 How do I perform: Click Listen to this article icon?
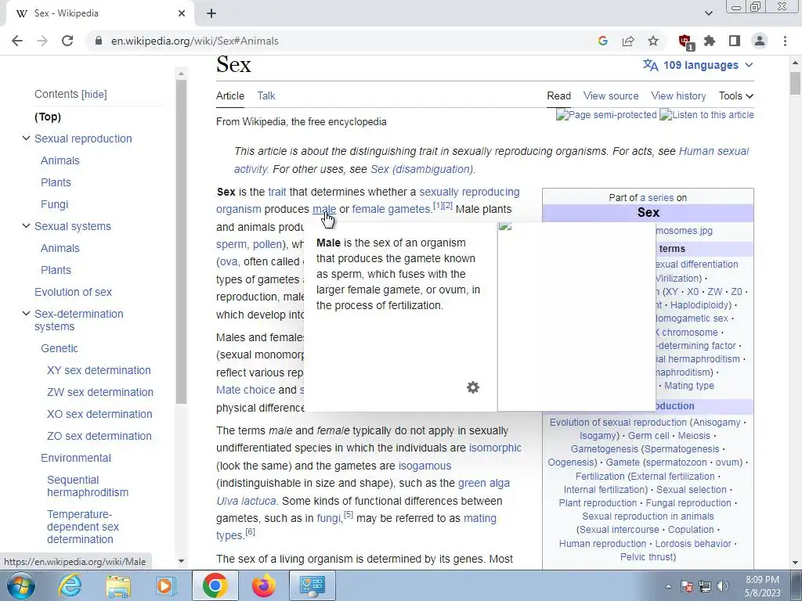tap(706, 115)
